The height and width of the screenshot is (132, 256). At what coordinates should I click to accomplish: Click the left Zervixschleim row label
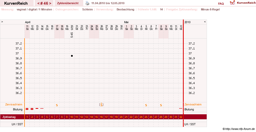14,104
